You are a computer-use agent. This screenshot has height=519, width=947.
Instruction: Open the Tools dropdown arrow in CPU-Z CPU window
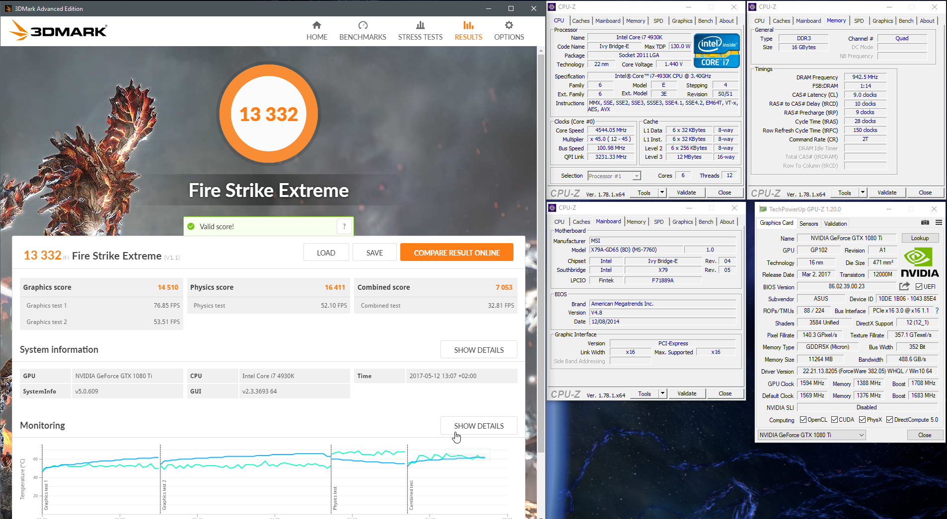tap(662, 193)
